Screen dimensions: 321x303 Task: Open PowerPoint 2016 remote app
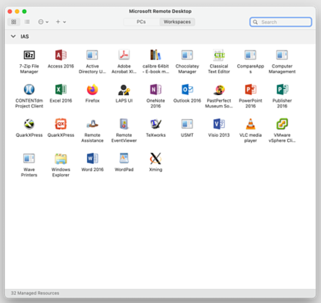250,90
